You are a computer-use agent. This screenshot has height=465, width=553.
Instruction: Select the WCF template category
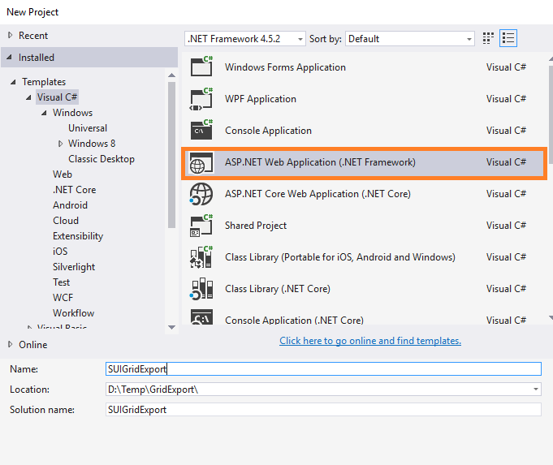pos(63,298)
